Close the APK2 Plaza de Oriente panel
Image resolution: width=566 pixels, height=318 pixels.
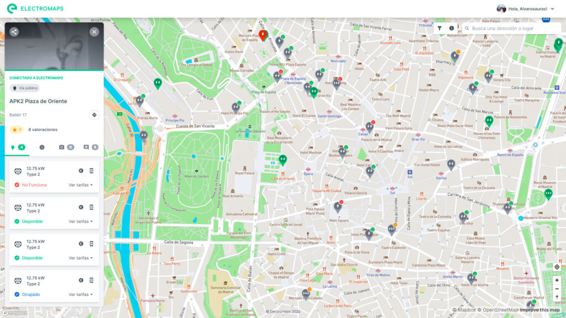tap(94, 31)
